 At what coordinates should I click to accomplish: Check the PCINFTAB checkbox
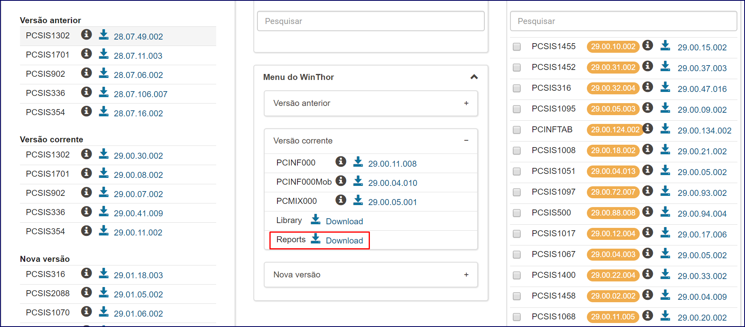517,130
